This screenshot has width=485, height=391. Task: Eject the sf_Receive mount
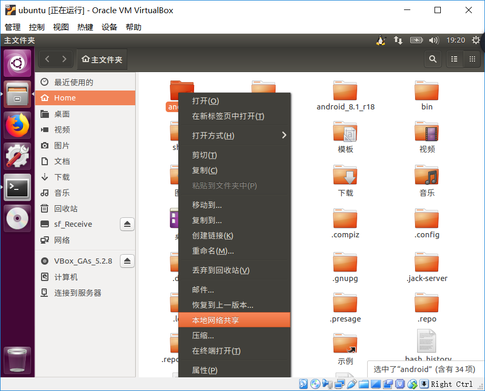coord(127,224)
